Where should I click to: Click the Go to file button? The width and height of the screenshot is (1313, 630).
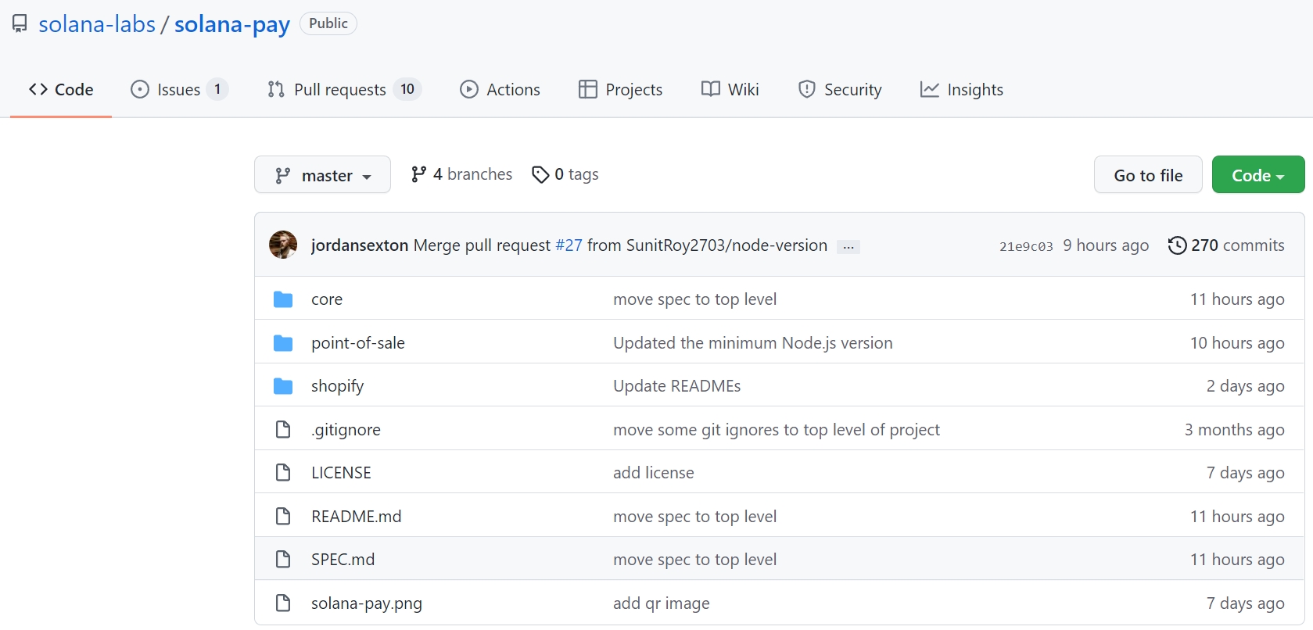coord(1148,175)
